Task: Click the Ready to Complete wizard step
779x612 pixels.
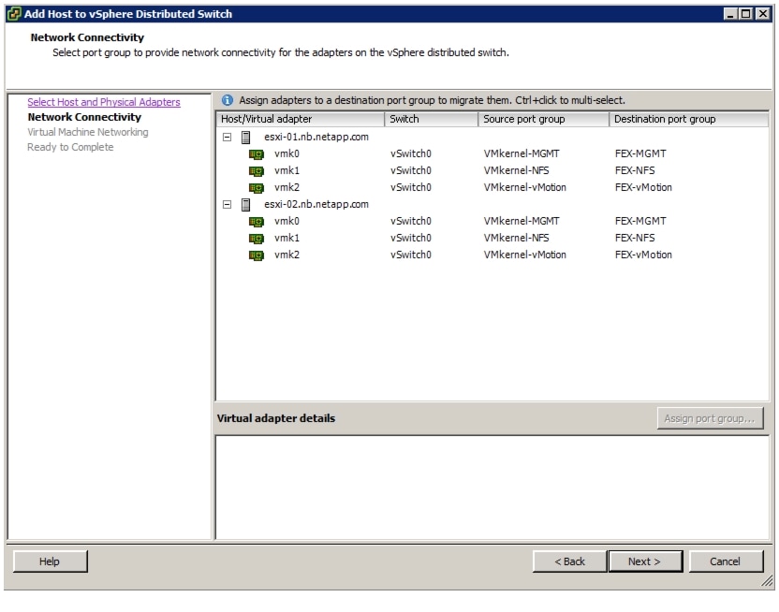Action: [x=70, y=147]
